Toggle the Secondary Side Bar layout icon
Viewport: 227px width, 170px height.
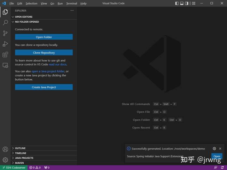point(187,3)
